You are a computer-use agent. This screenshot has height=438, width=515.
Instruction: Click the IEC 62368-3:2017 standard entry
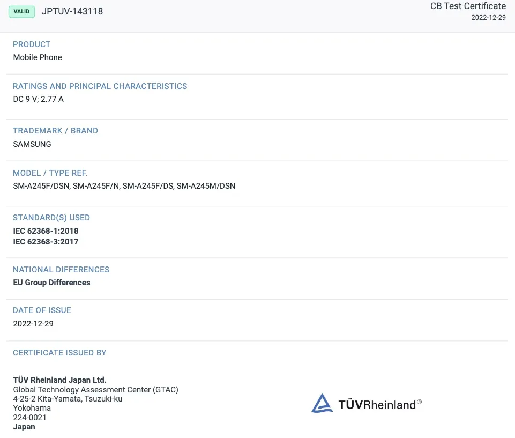click(x=46, y=241)
